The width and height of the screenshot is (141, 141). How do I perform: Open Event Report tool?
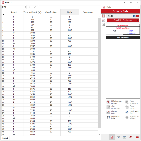(131, 107)
